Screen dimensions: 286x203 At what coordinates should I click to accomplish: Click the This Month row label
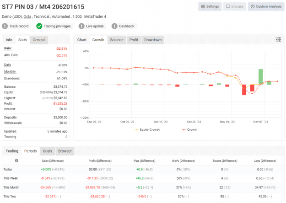coord(11,187)
